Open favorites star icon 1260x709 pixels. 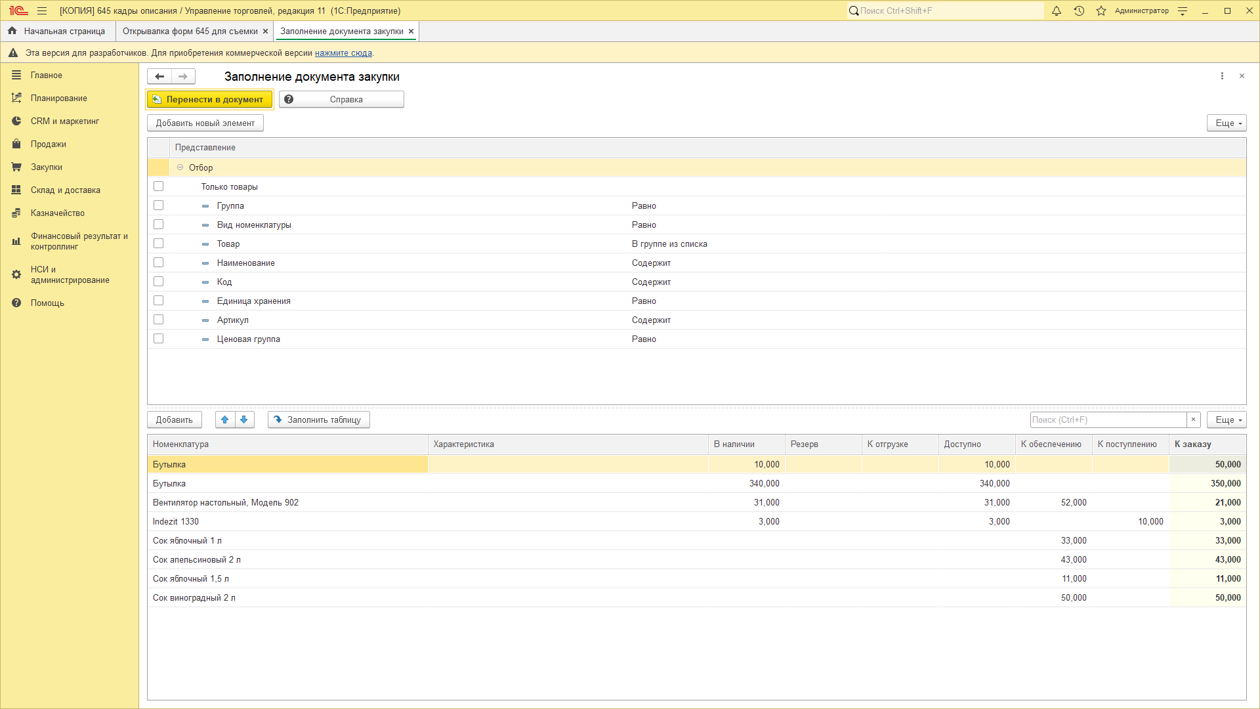pos(1101,11)
